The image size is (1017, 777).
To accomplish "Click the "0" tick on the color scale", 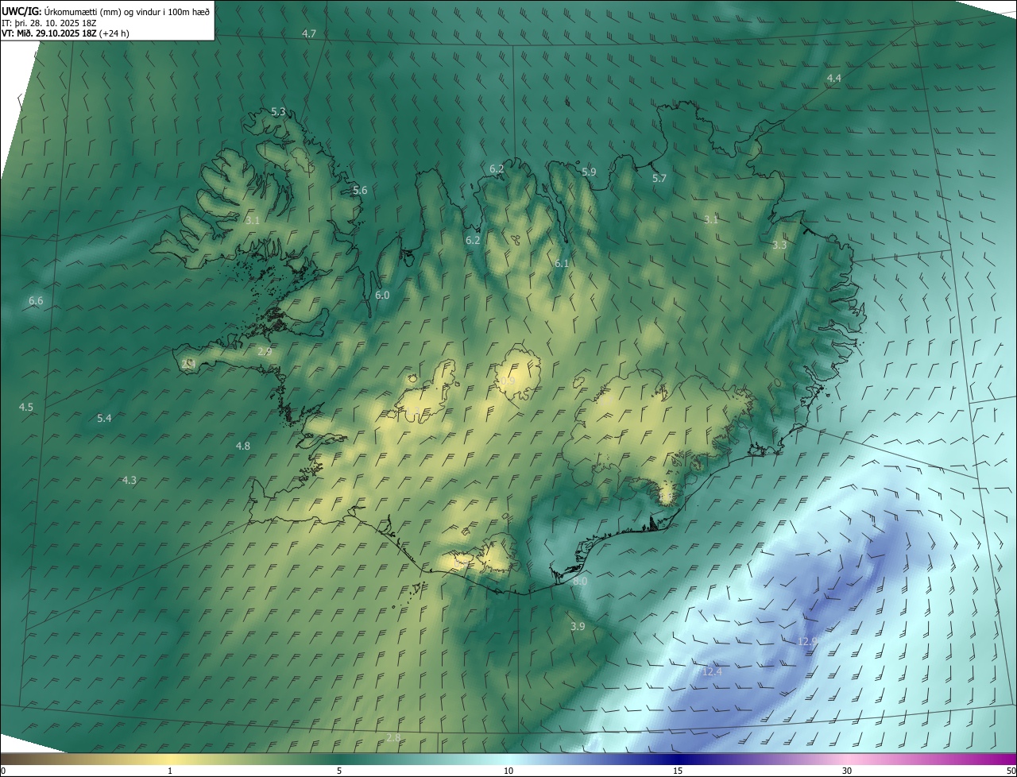I will pos(2,771).
